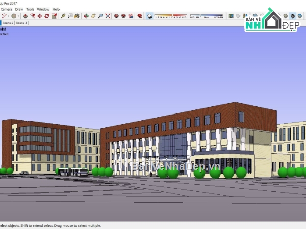The width and height of the screenshot is (306, 229).
Task: Open the Camera menu
Action: point(6,9)
